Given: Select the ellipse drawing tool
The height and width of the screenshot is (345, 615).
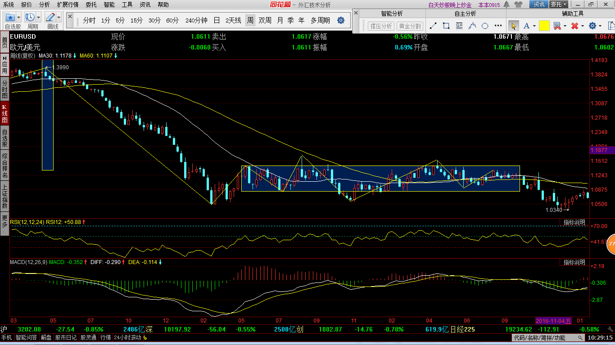Looking at the screenshot, I should (x=486, y=26).
